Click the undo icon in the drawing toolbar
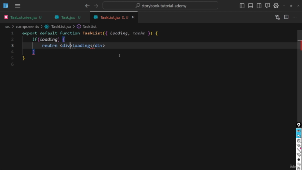The image size is (302, 170). [x=299, y=164]
